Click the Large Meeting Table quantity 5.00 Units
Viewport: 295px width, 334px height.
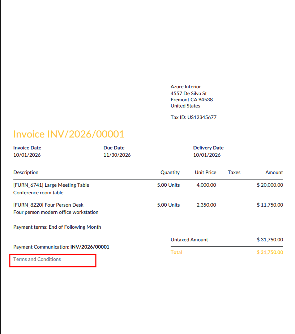coord(168,185)
